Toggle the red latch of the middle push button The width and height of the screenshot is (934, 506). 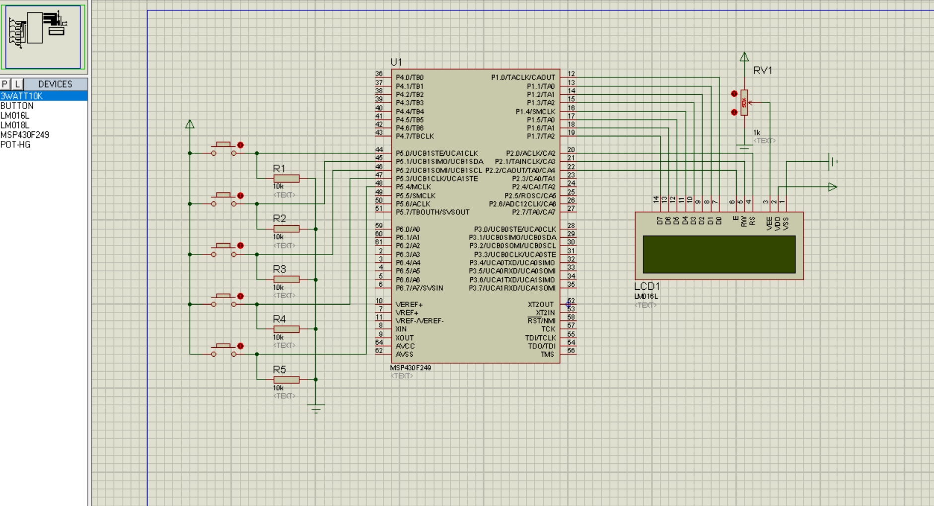point(240,246)
